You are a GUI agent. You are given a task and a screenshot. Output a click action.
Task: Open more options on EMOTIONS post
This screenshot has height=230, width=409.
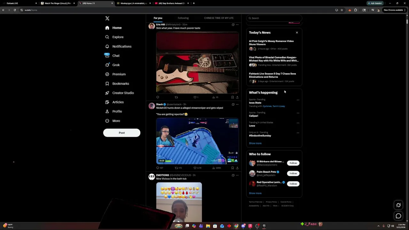pos(237,175)
